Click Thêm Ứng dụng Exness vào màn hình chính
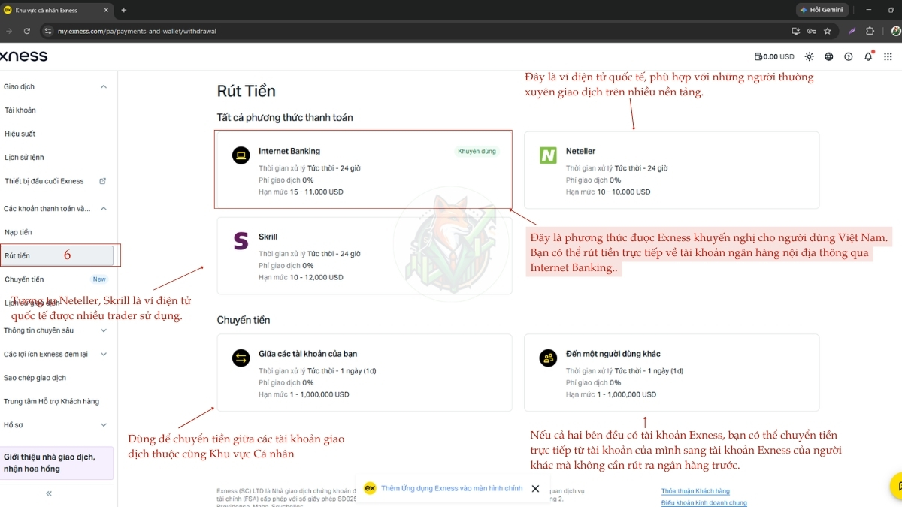The height and width of the screenshot is (507, 902). point(452,488)
